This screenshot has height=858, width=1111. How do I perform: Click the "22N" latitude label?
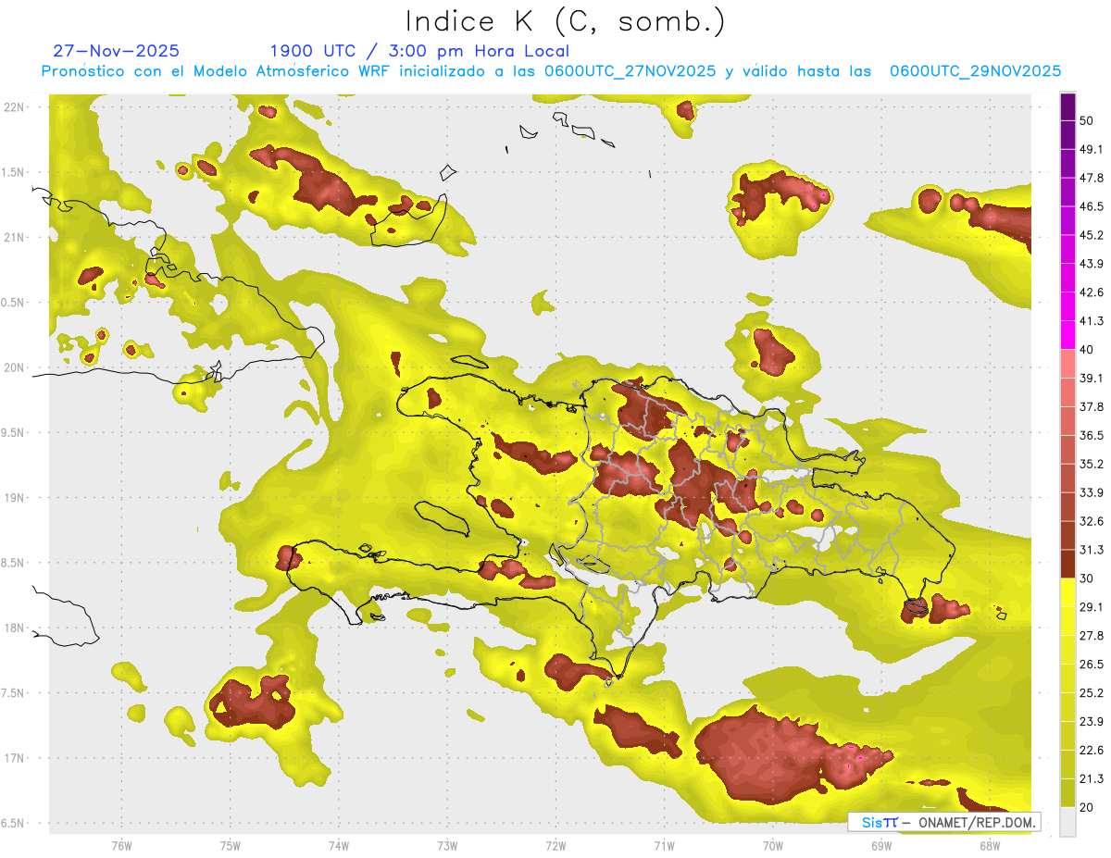point(14,107)
